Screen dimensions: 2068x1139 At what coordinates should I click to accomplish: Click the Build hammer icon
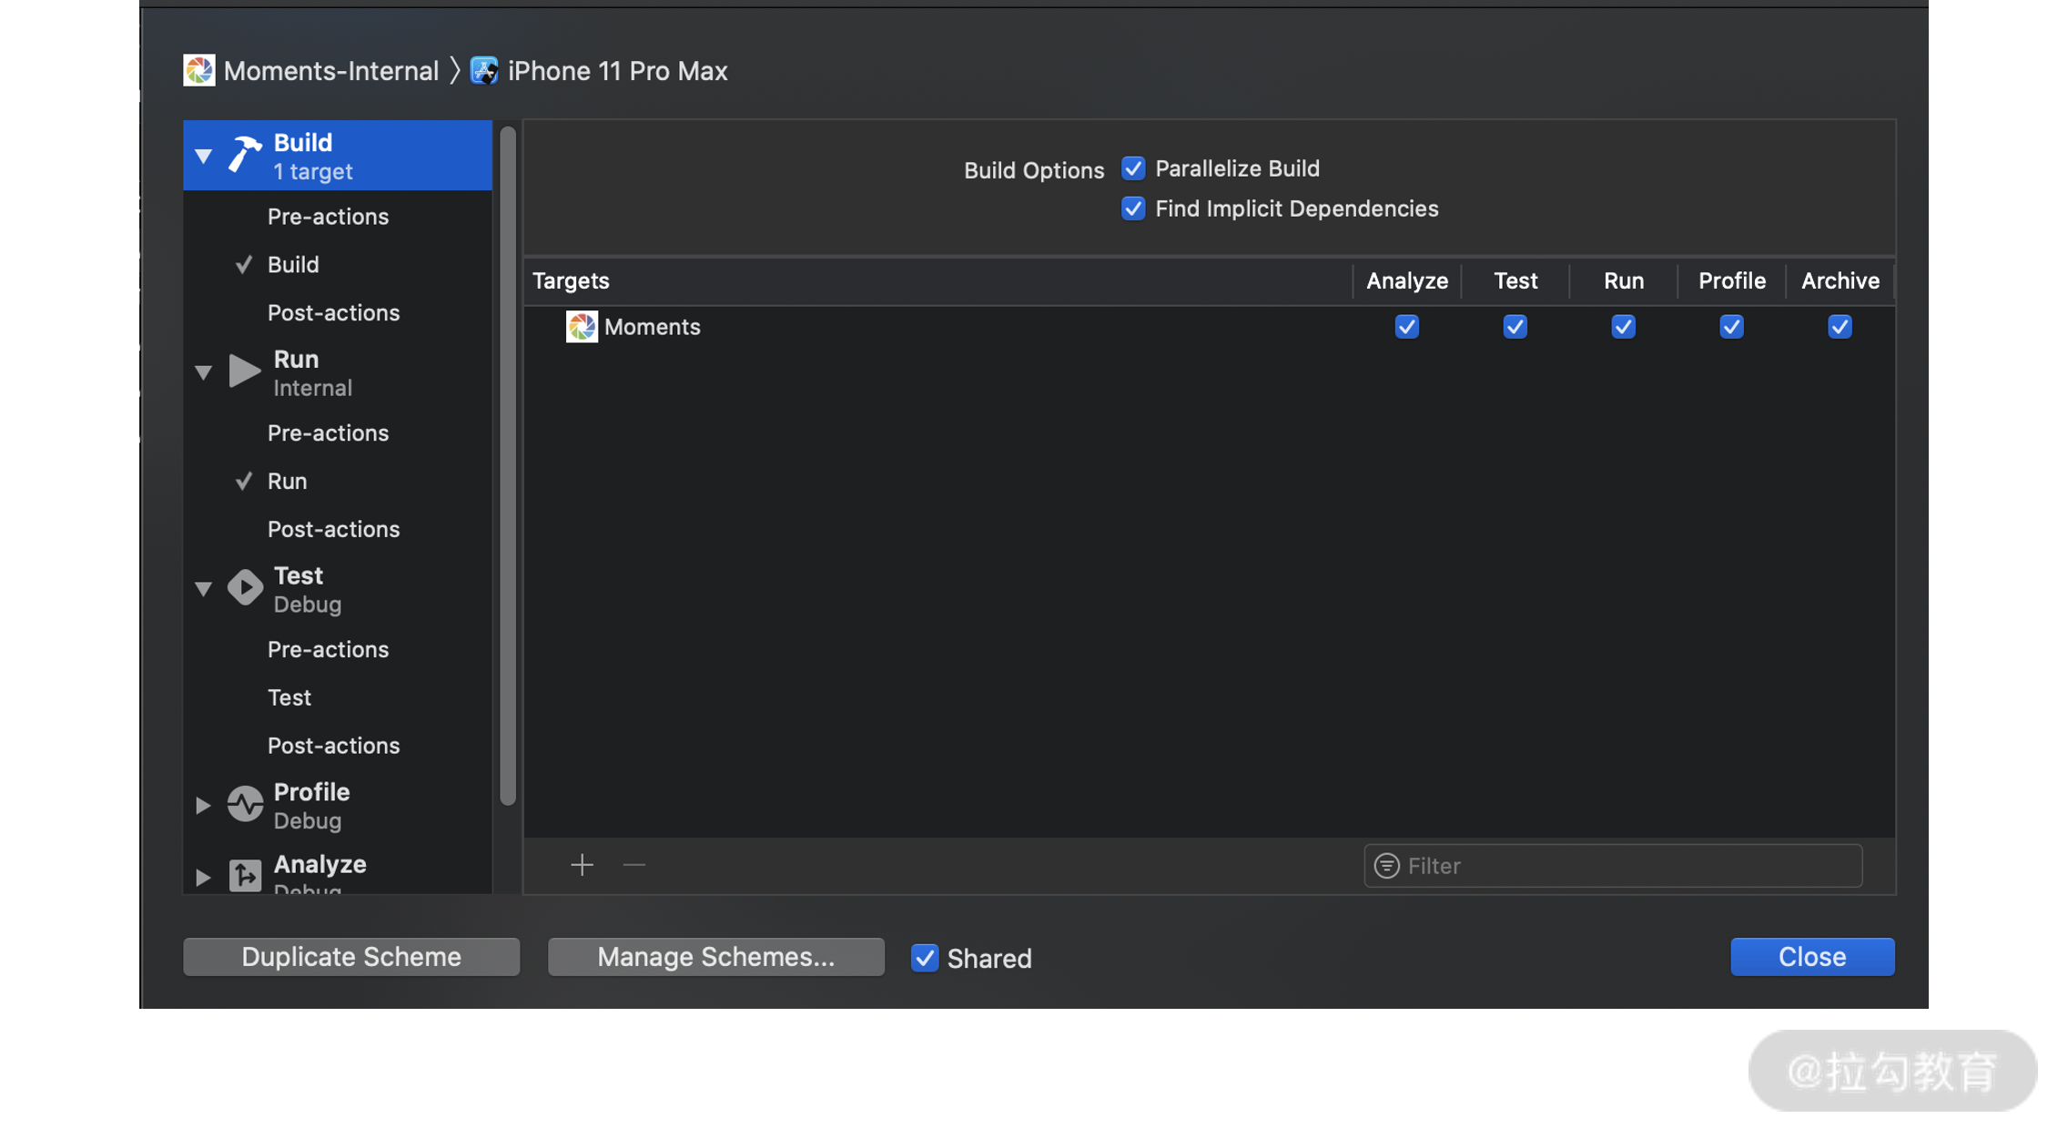tap(244, 154)
